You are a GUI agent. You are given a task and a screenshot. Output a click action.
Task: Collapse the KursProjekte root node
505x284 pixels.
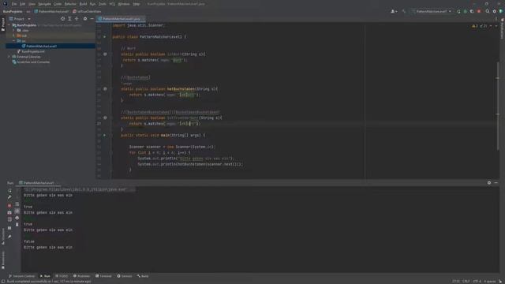(x=9, y=25)
